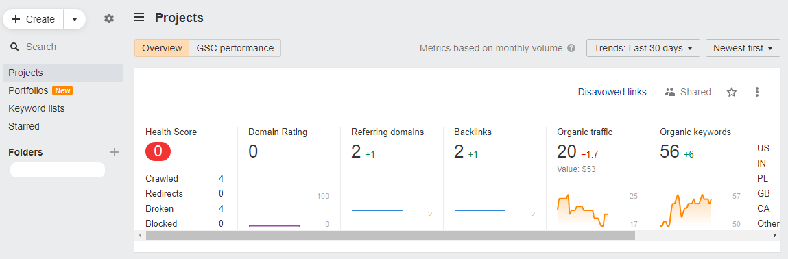788x259 pixels.
Task: Click the Organic traffic value 20
Action: (x=566, y=151)
